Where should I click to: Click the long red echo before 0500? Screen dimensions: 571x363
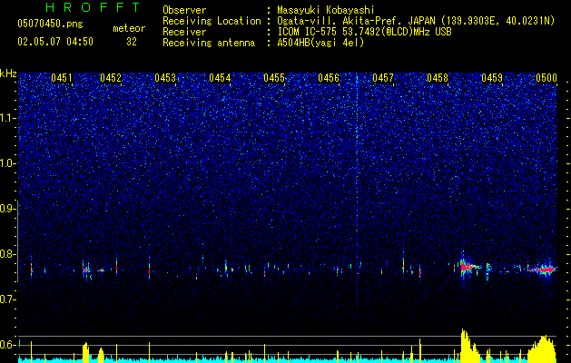(x=543, y=270)
